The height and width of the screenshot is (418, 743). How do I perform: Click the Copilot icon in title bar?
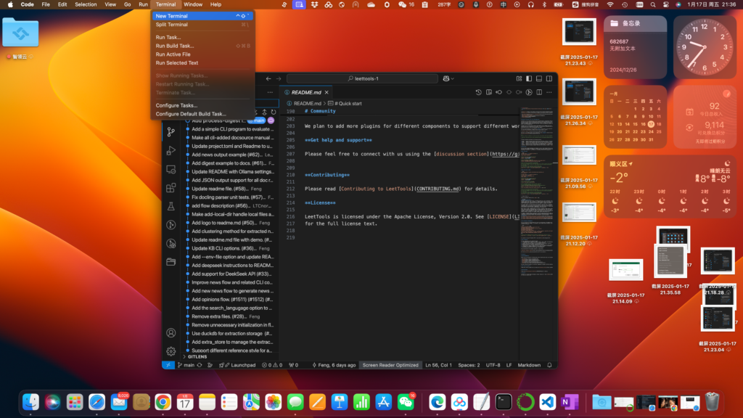[x=446, y=78]
